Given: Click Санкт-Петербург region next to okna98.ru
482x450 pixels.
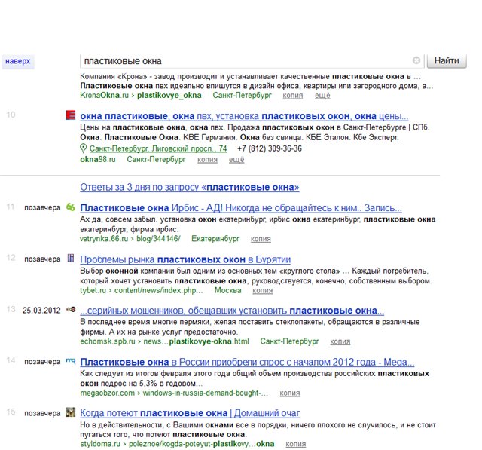Looking at the screenshot, I should point(156,159).
